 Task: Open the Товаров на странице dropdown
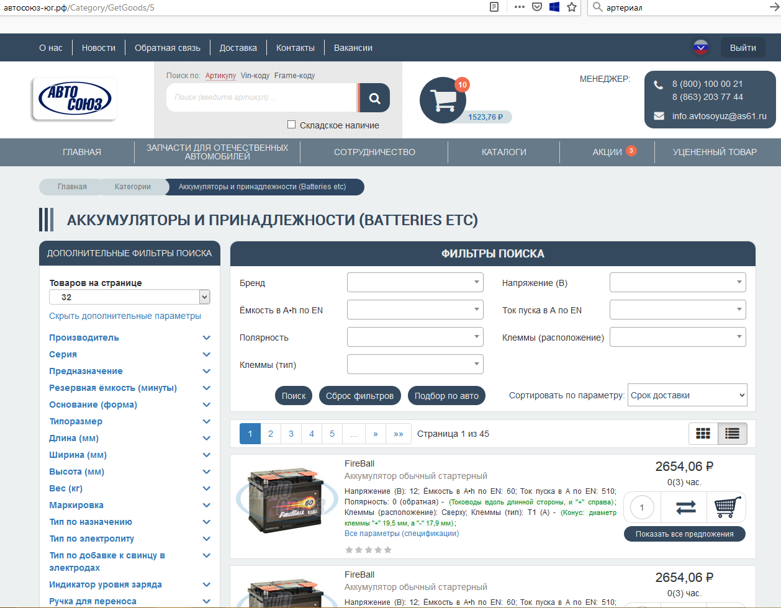click(130, 297)
